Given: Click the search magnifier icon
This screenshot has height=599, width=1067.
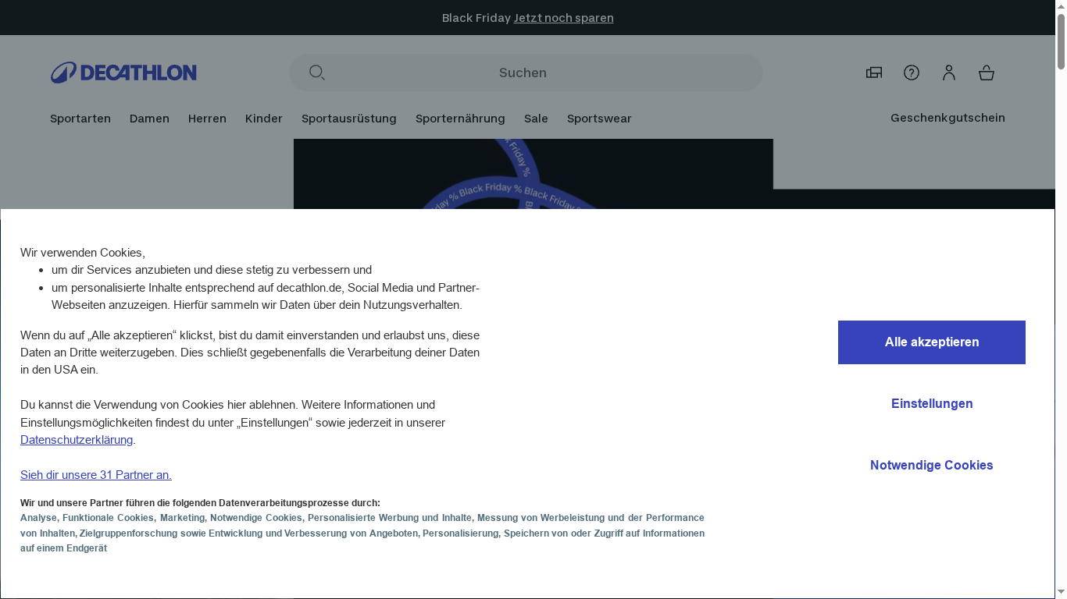Looking at the screenshot, I should pos(316,72).
